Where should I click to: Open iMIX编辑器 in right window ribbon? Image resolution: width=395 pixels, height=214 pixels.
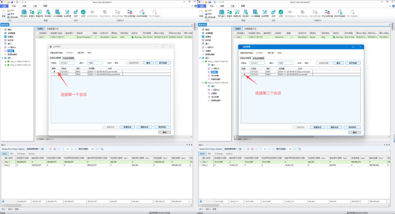coord(255,13)
